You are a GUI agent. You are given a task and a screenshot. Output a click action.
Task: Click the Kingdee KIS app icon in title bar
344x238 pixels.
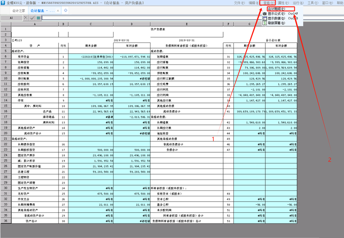point(3,3)
